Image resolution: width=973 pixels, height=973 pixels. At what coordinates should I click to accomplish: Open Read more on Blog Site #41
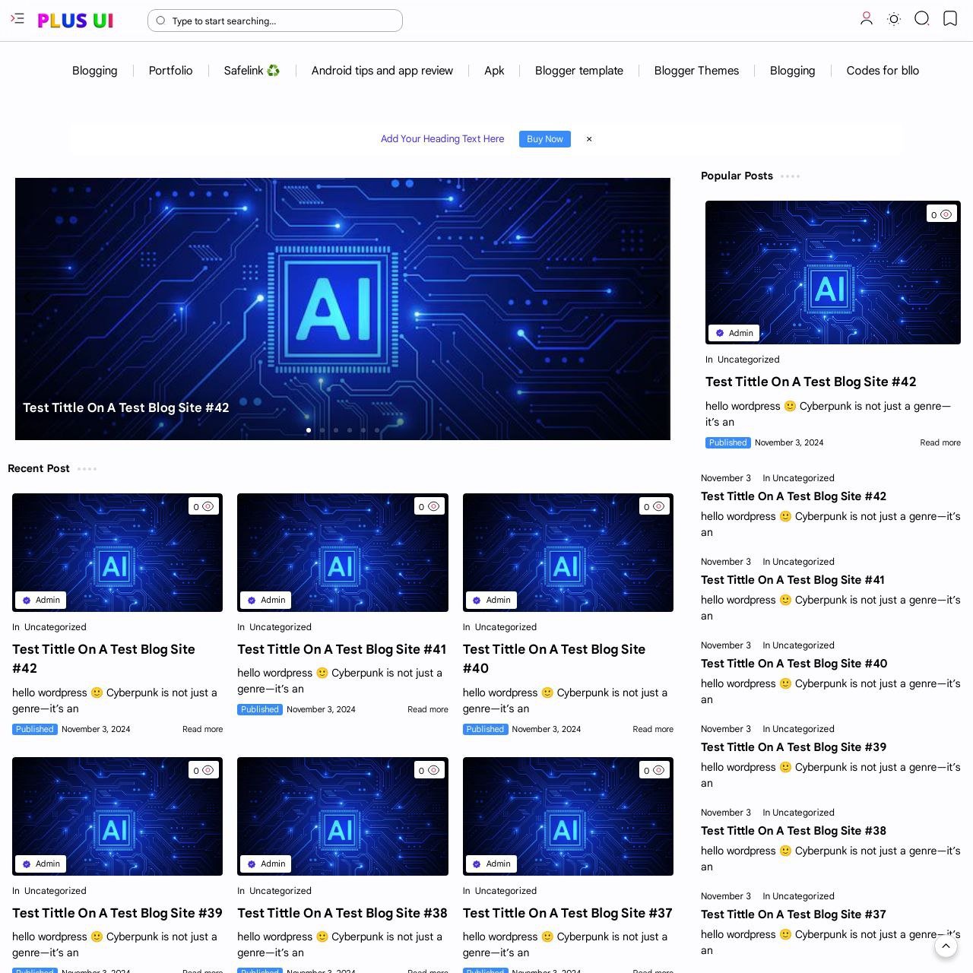427,709
